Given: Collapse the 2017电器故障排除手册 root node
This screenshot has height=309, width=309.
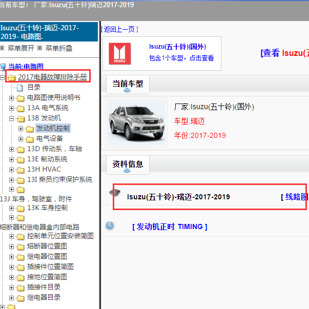Looking at the screenshot, I should click(2, 77).
